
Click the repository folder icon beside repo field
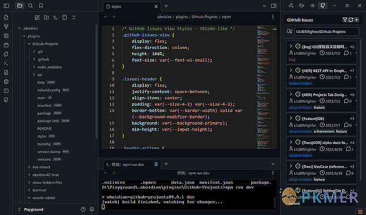(x=290, y=31)
